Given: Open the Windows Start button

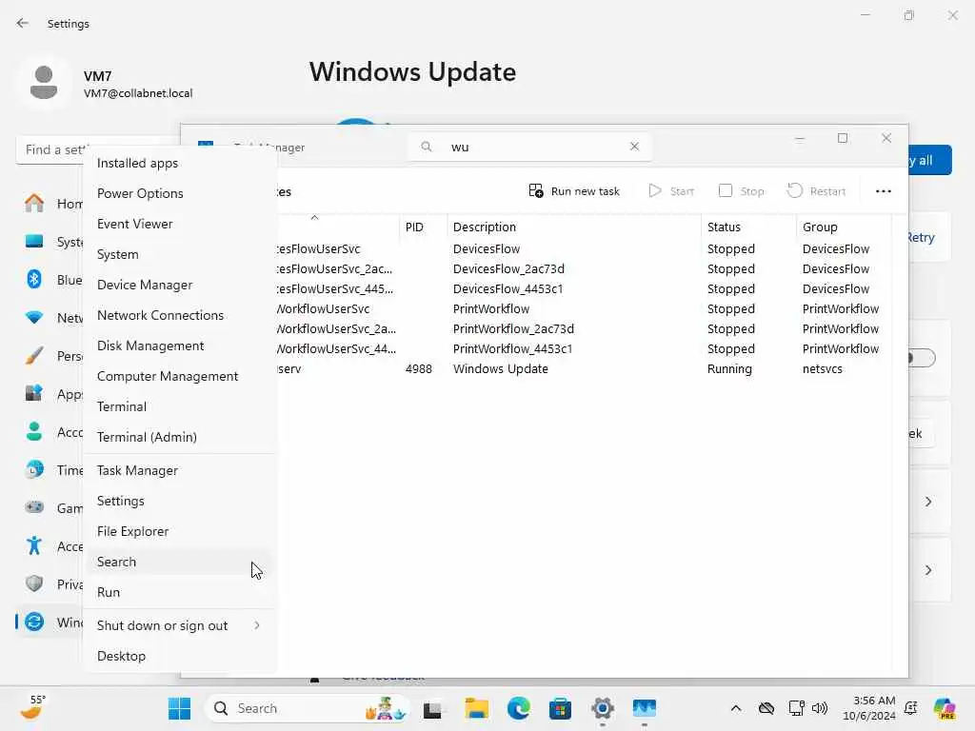Looking at the screenshot, I should pyautogui.click(x=180, y=708).
